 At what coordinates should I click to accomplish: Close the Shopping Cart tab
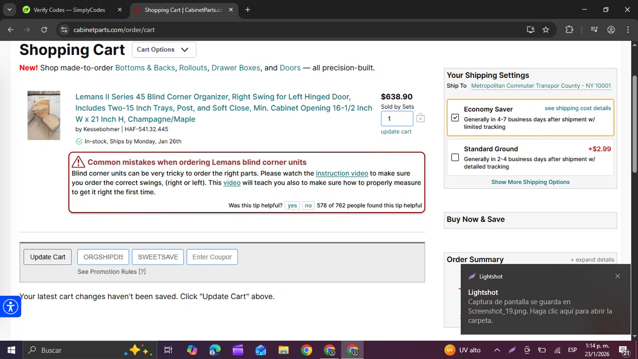(x=231, y=10)
